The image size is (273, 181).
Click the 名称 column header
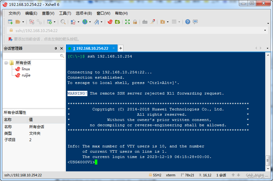coord(15,119)
